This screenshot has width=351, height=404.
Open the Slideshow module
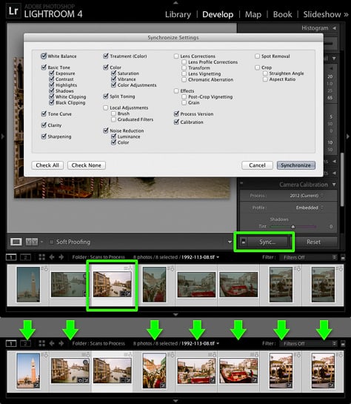(322, 15)
